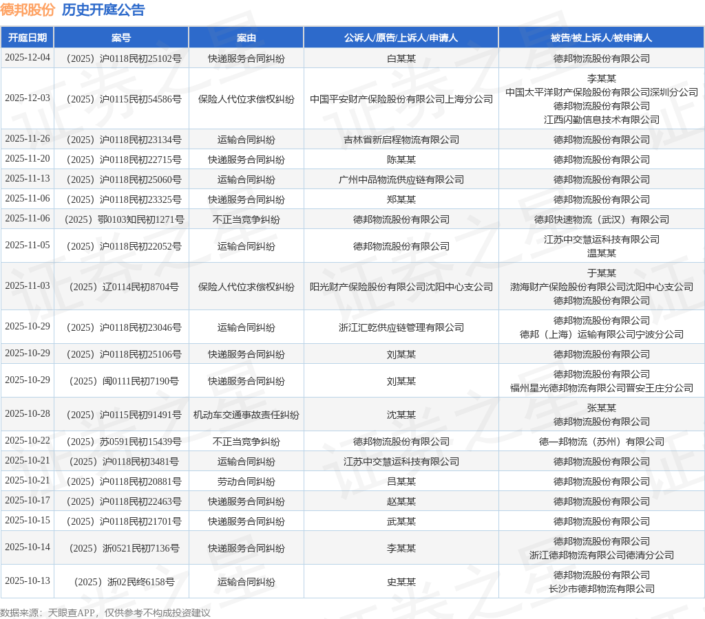
Task: Click defendant 李某某
Action: coord(602,78)
